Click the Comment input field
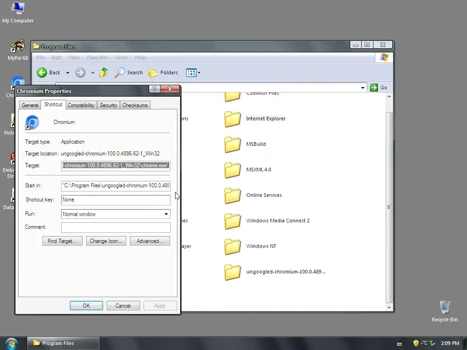This screenshot has height=350, width=467. pyautogui.click(x=115, y=227)
